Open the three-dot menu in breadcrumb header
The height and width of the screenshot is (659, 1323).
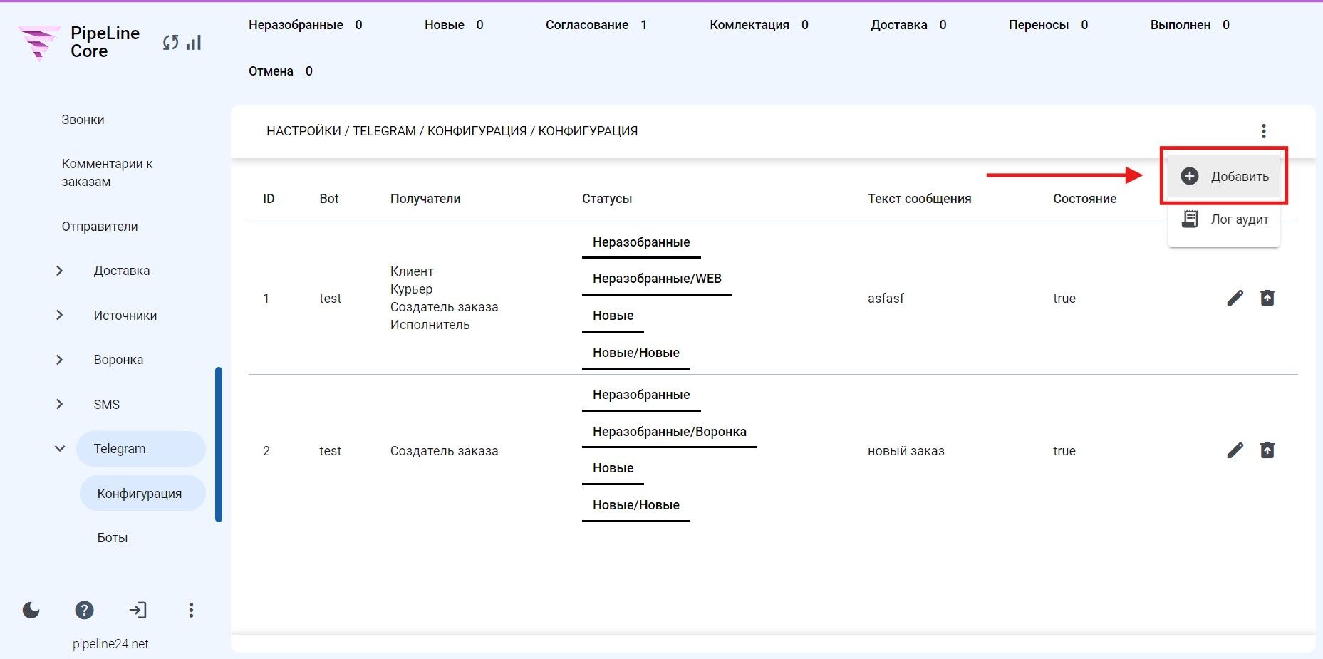coord(1263,131)
